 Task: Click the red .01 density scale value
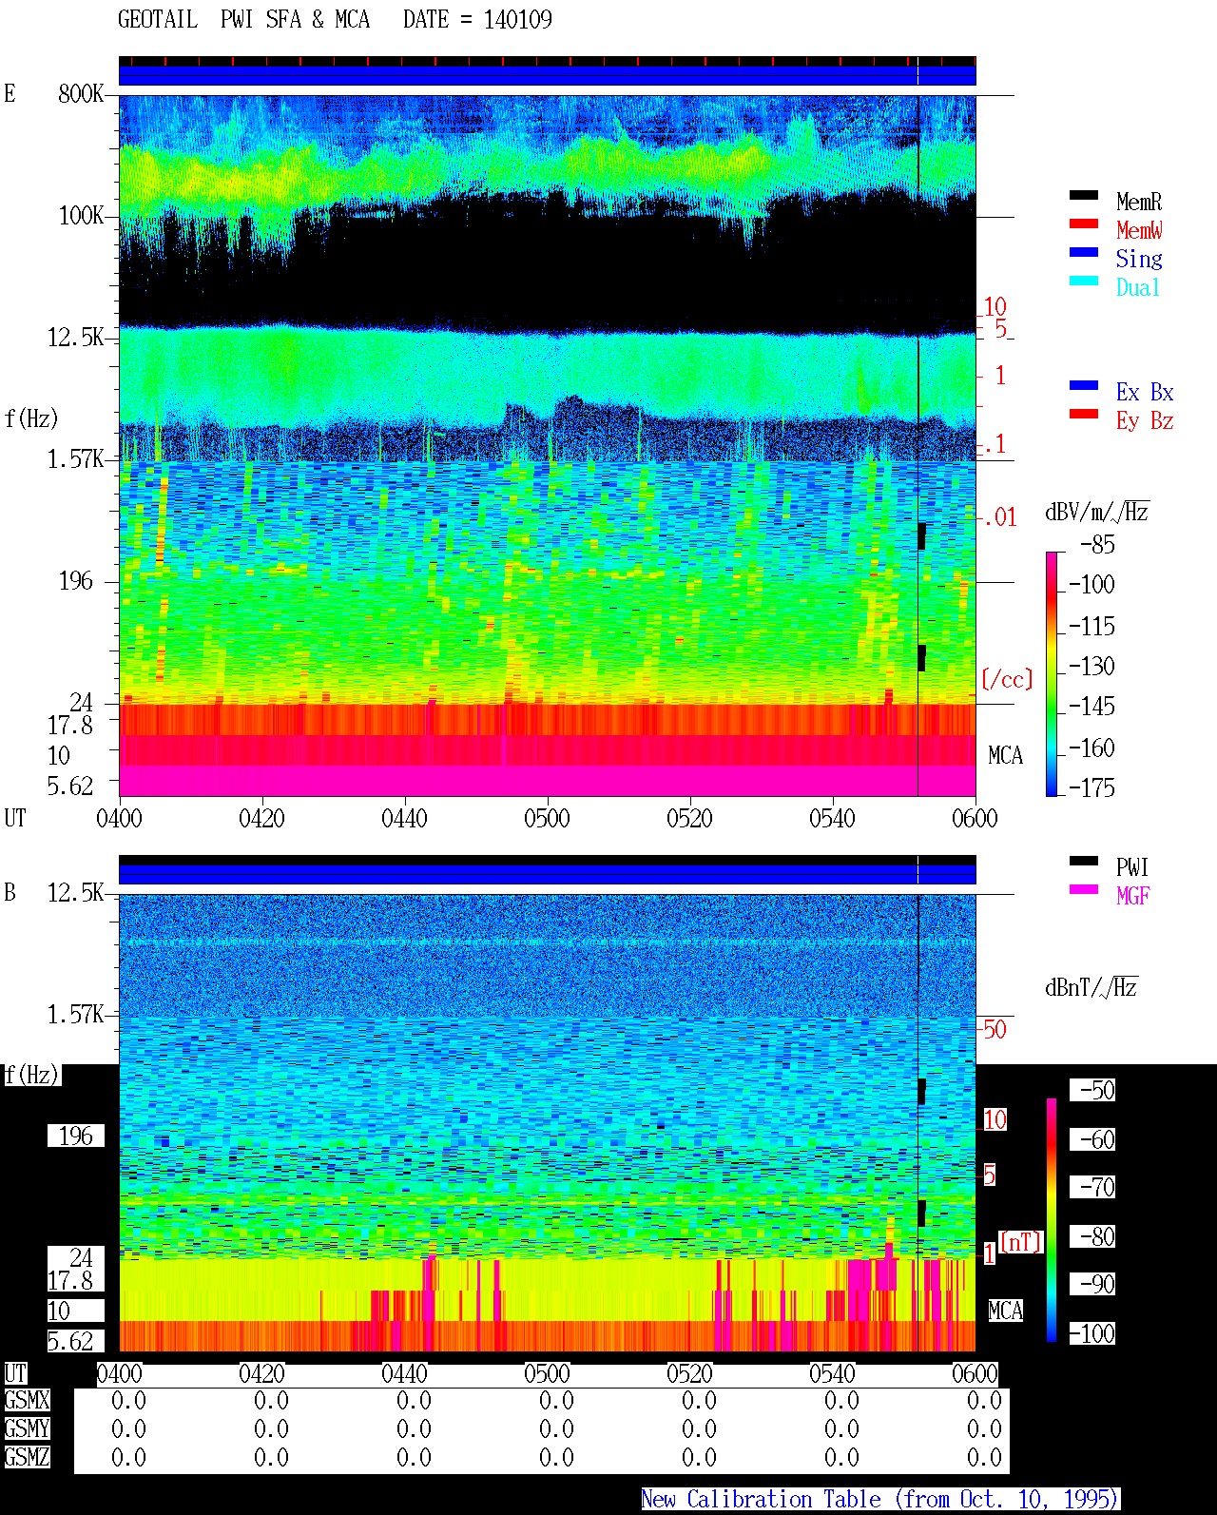999,518
